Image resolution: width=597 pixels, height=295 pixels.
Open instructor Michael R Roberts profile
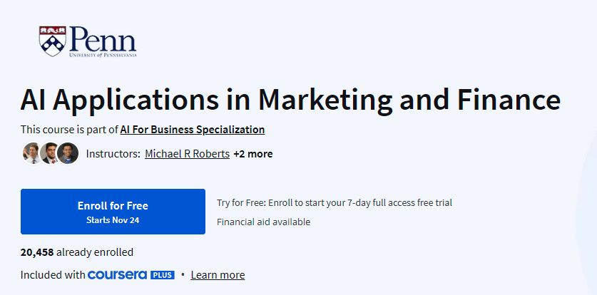pyautogui.click(x=187, y=154)
